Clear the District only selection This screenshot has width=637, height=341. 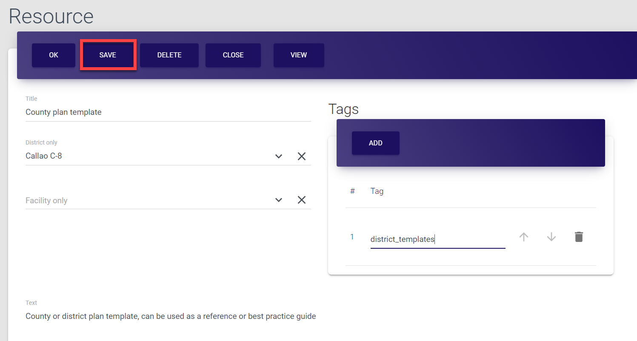(302, 156)
